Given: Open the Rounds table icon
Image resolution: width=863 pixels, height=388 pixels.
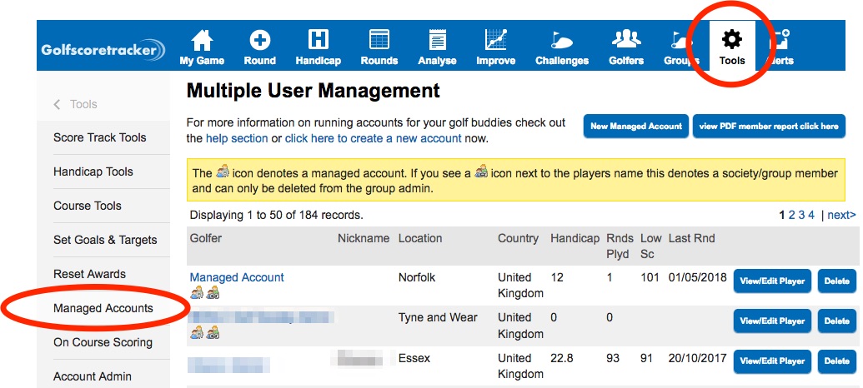Looking at the screenshot, I should [x=379, y=41].
